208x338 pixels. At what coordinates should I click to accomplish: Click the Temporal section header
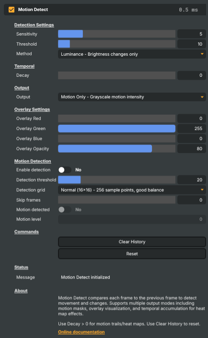click(24, 66)
